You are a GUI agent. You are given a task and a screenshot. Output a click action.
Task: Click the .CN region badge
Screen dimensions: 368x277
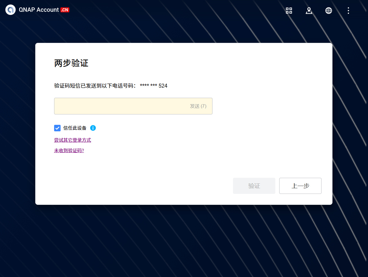pyautogui.click(x=65, y=10)
